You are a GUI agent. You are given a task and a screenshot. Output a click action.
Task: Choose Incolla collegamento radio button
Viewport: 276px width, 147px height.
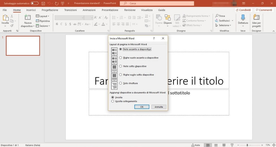pyautogui.click(x=113, y=101)
